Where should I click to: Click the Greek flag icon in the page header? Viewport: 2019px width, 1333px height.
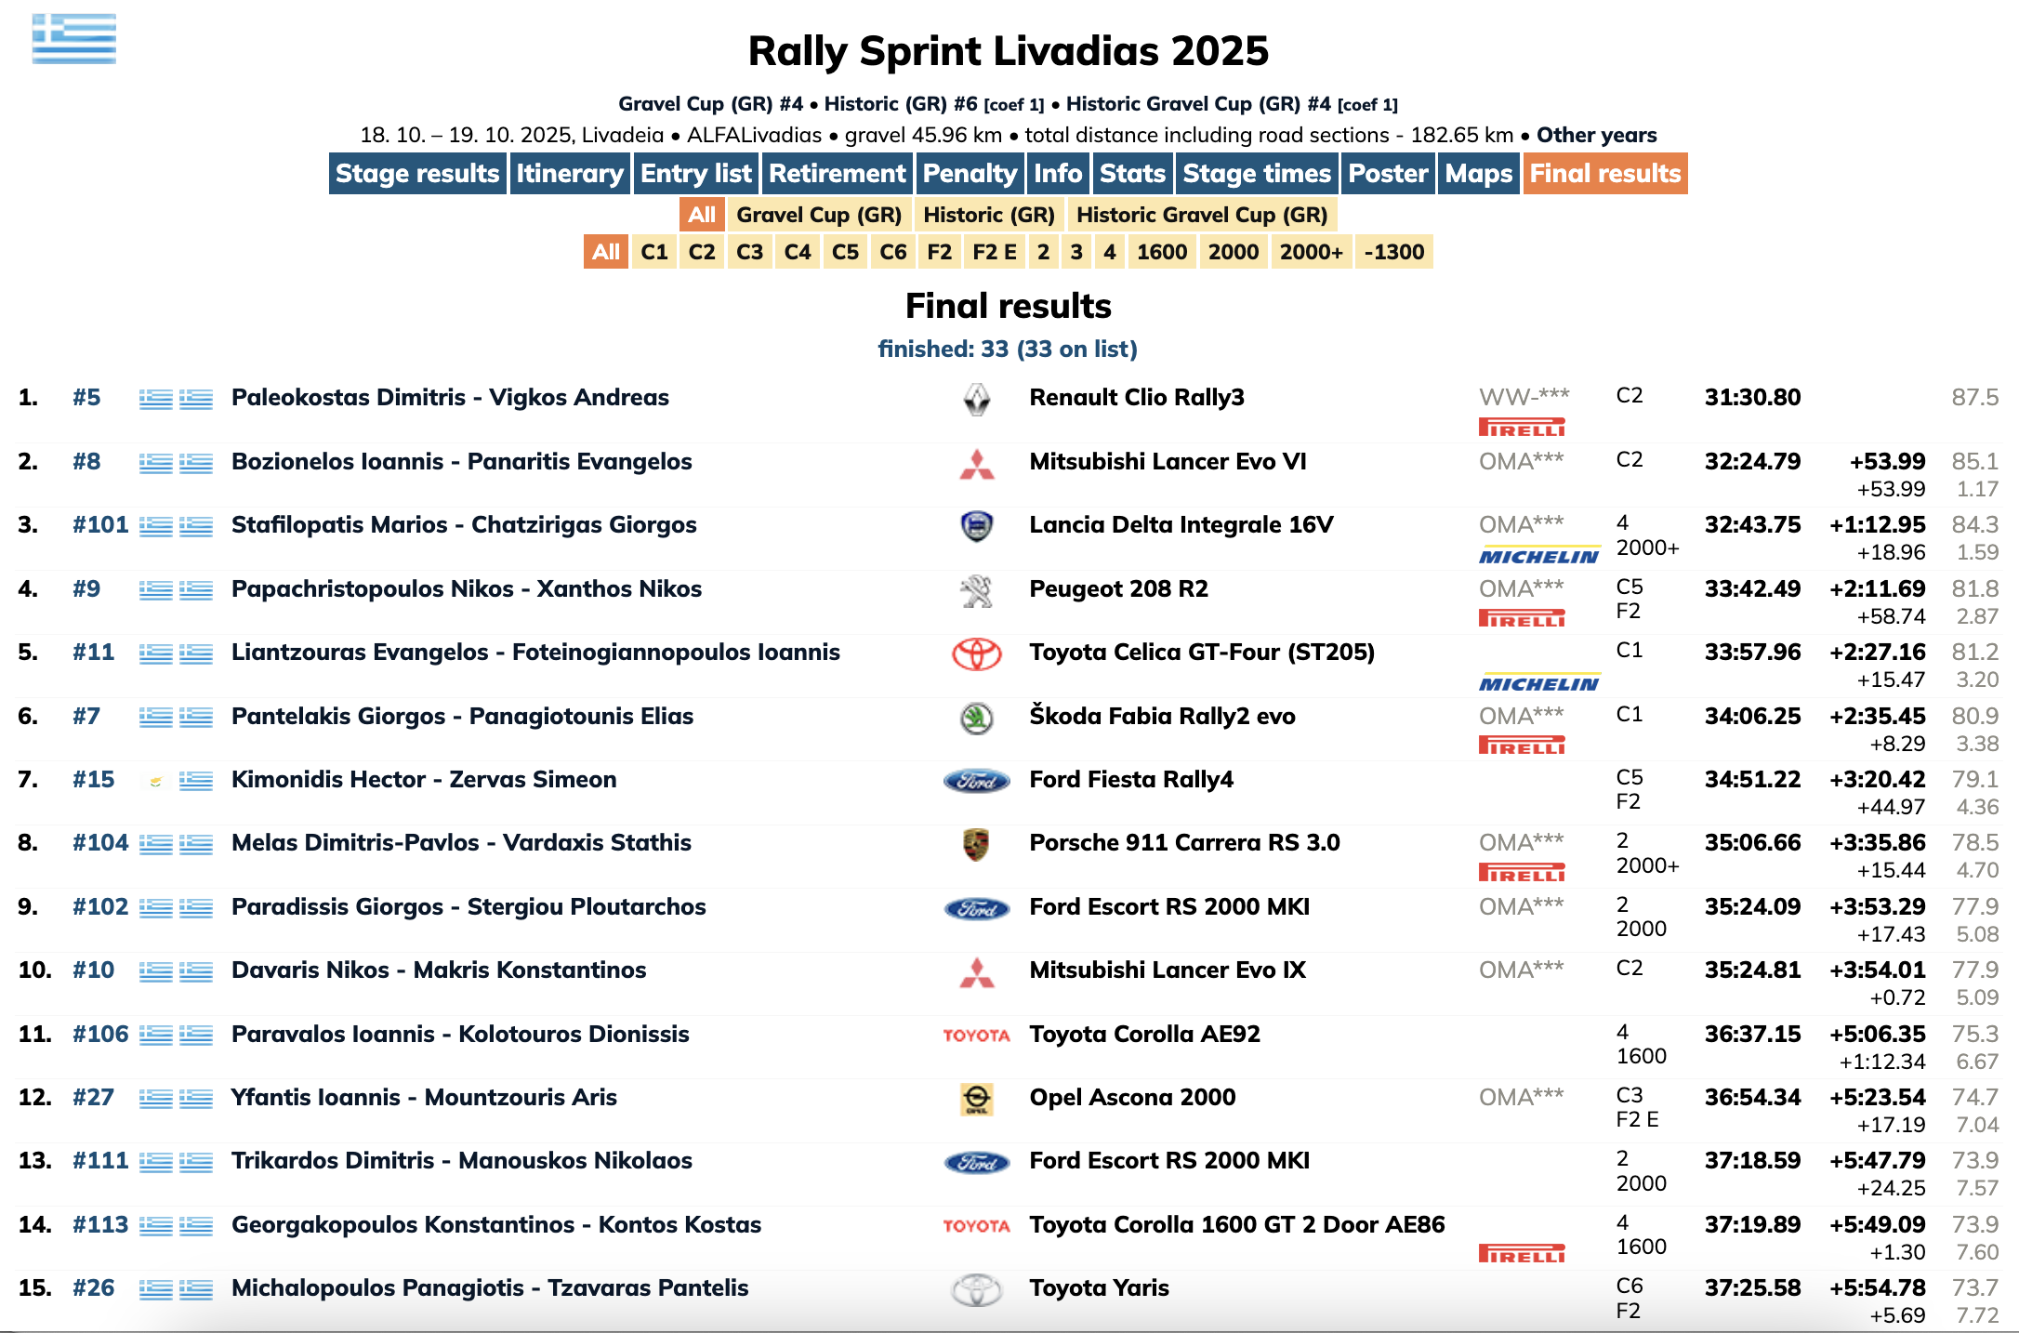(74, 39)
